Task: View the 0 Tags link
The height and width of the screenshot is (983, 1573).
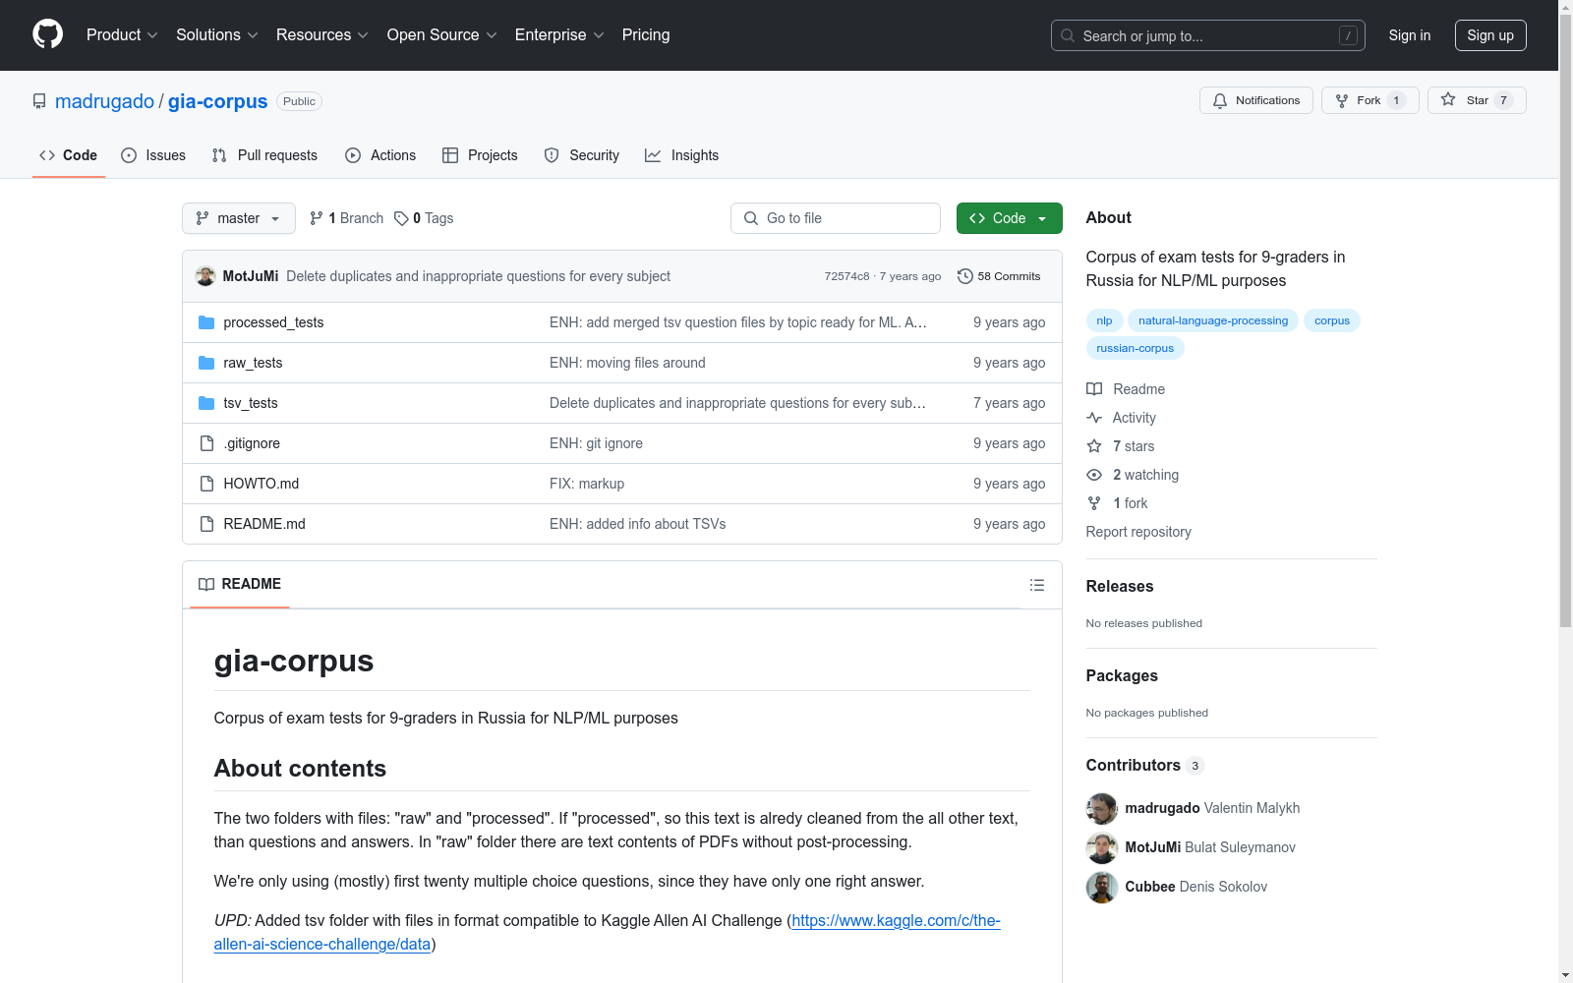Action: [424, 218]
